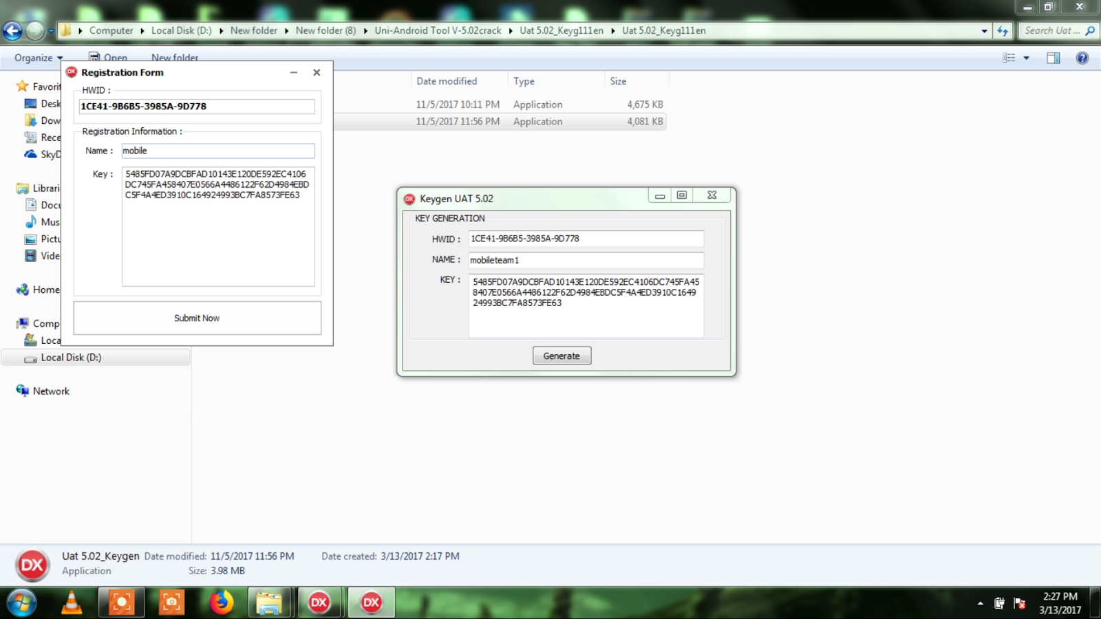The height and width of the screenshot is (619, 1101).
Task: Select Local Disk (D:) in navigation pane
Action: [96, 358]
